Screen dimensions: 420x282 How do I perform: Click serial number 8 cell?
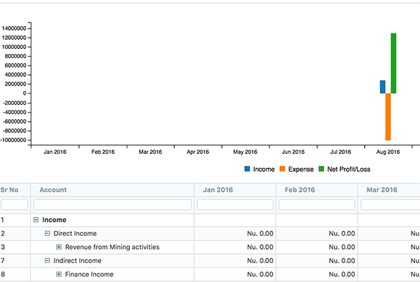(3, 274)
